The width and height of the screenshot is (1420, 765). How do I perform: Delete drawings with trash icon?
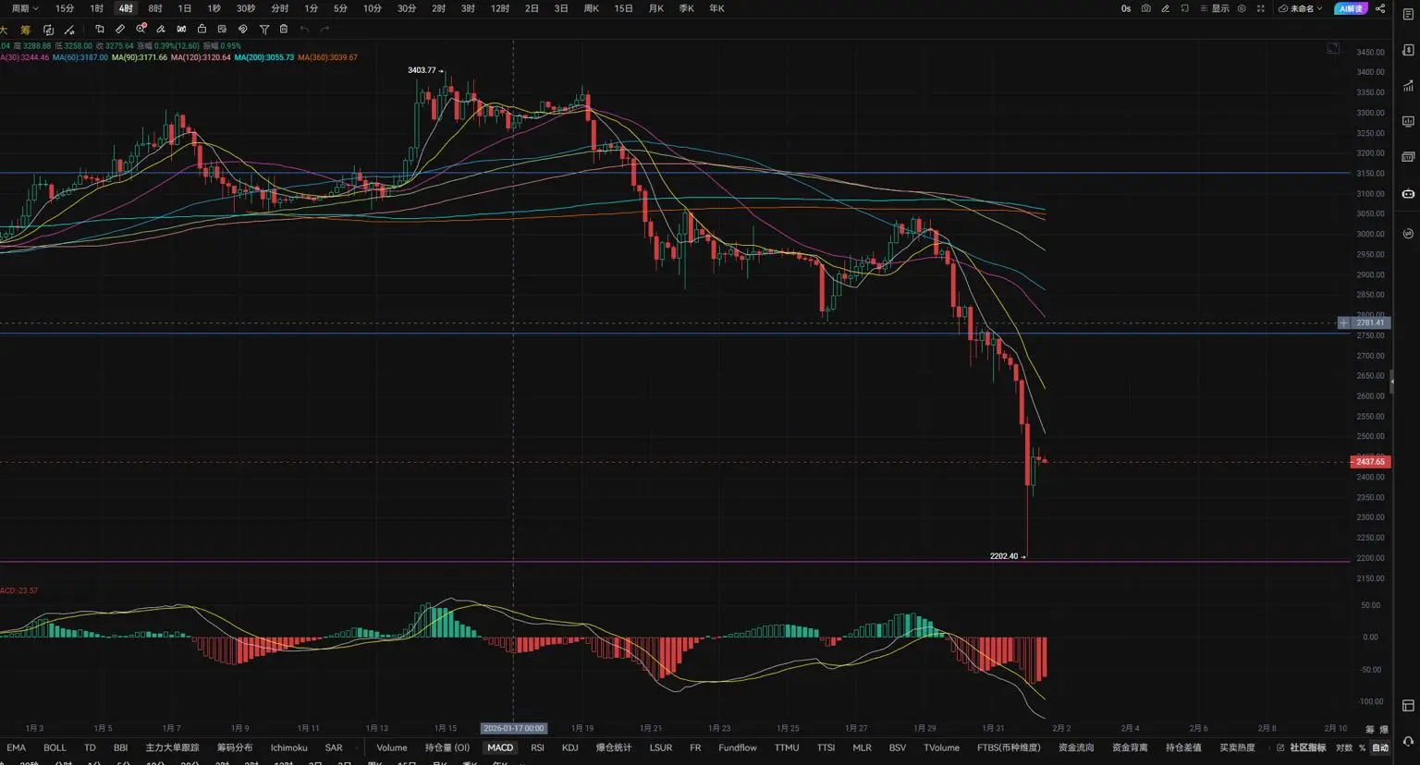click(284, 30)
